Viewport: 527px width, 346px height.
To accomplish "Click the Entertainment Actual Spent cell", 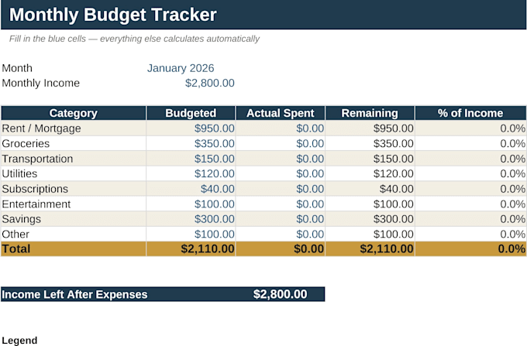I will tap(281, 204).
